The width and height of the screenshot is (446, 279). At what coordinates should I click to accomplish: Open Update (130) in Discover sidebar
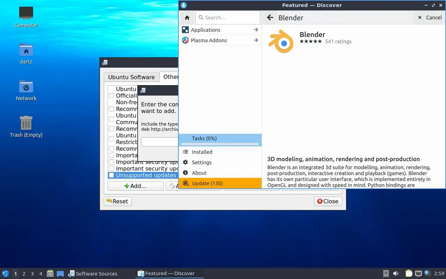(x=220, y=183)
